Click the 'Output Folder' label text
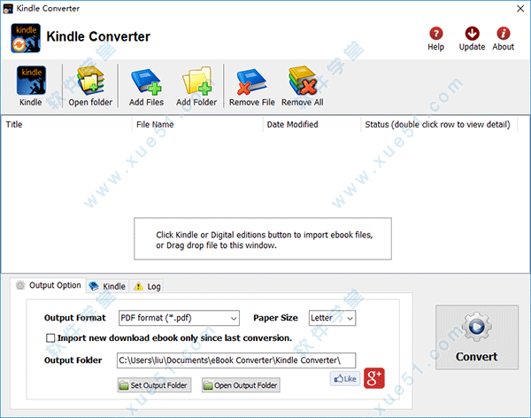Screen dimensions: 531x418 73,360
